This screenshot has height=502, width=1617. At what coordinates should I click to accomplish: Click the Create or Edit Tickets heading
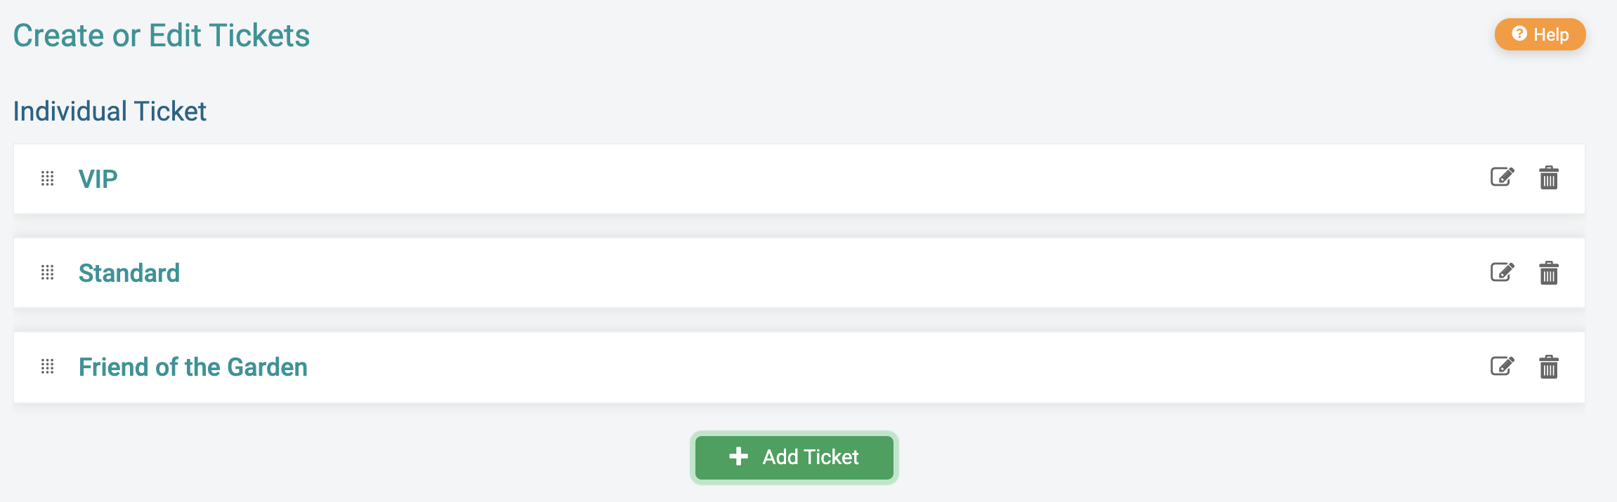(163, 35)
